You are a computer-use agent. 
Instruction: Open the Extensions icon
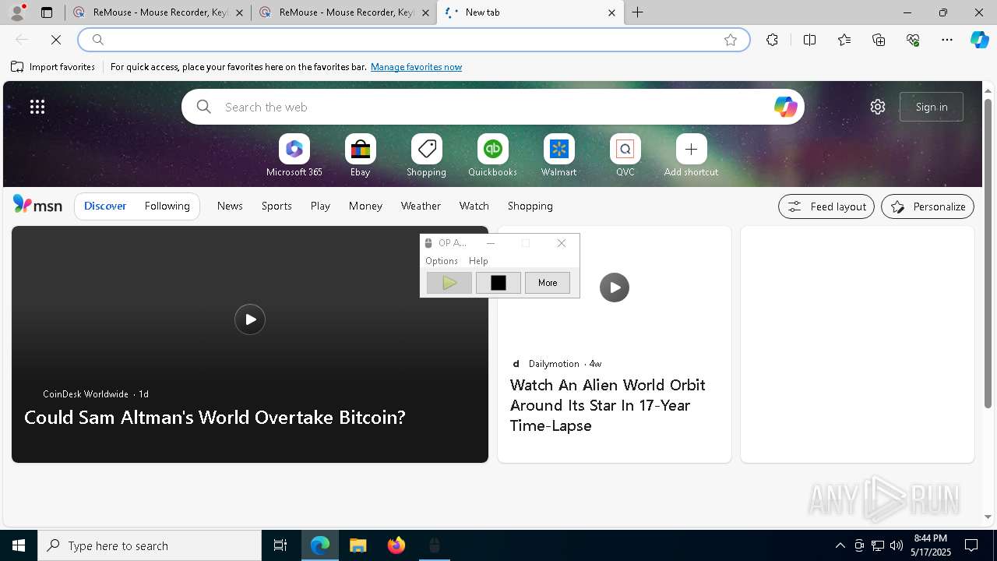772,40
